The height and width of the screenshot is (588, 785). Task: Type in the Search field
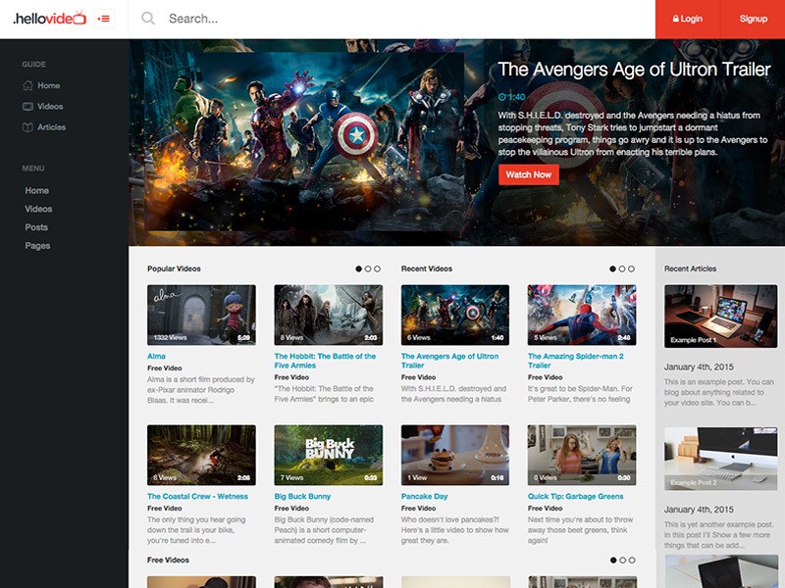(392, 19)
